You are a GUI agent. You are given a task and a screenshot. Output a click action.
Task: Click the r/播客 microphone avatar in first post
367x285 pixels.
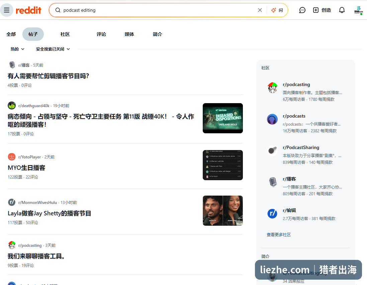click(x=12, y=65)
